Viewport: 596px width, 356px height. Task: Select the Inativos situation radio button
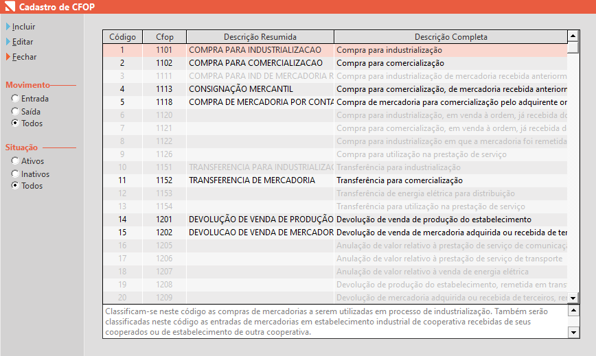pyautogui.click(x=30, y=174)
